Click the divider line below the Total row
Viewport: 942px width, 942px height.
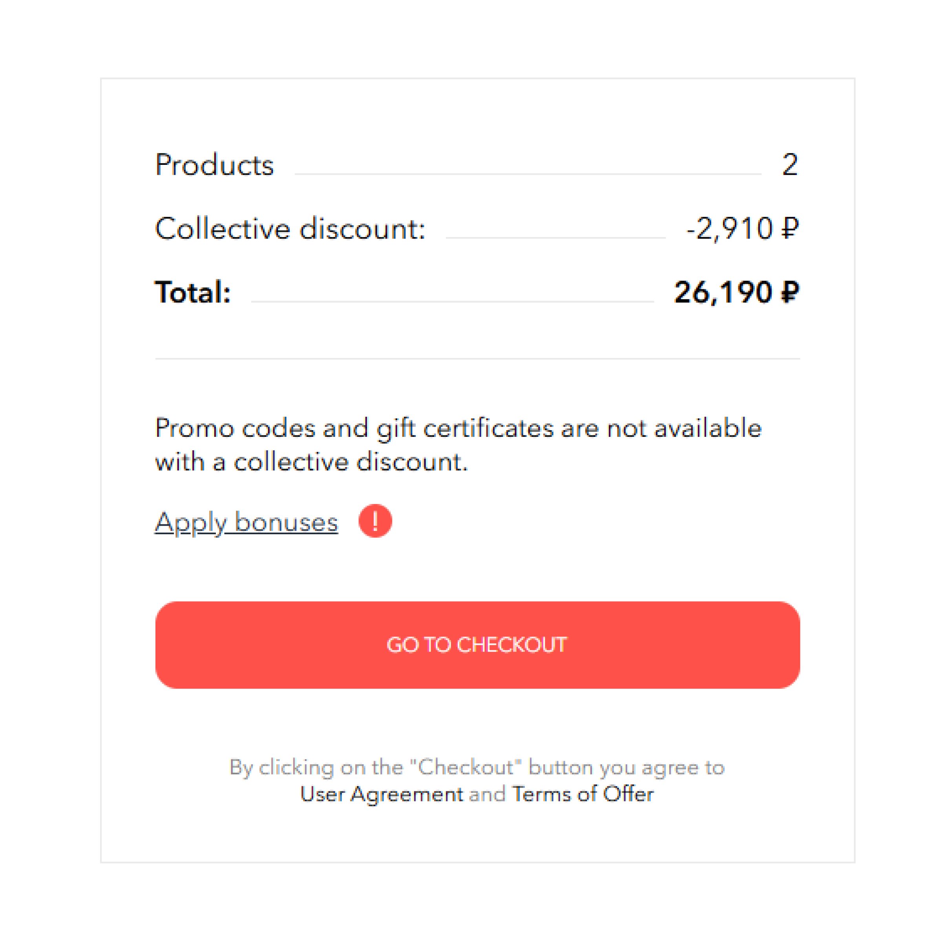[477, 358]
